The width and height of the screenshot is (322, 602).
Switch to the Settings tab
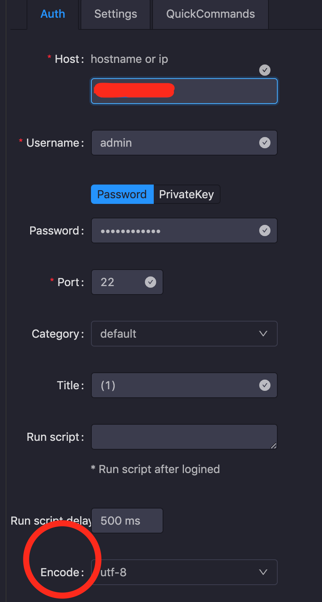[116, 14]
